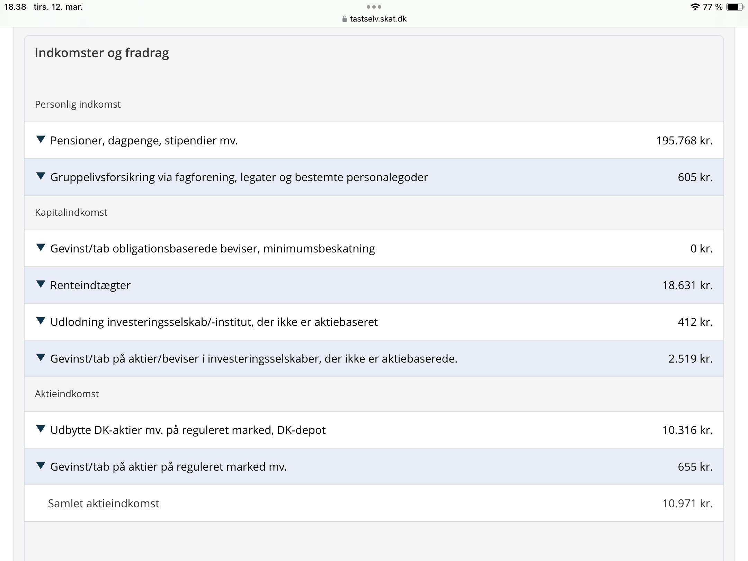The width and height of the screenshot is (748, 561).
Task: Click the 18.631 kr. interest income amount
Action: click(x=687, y=285)
